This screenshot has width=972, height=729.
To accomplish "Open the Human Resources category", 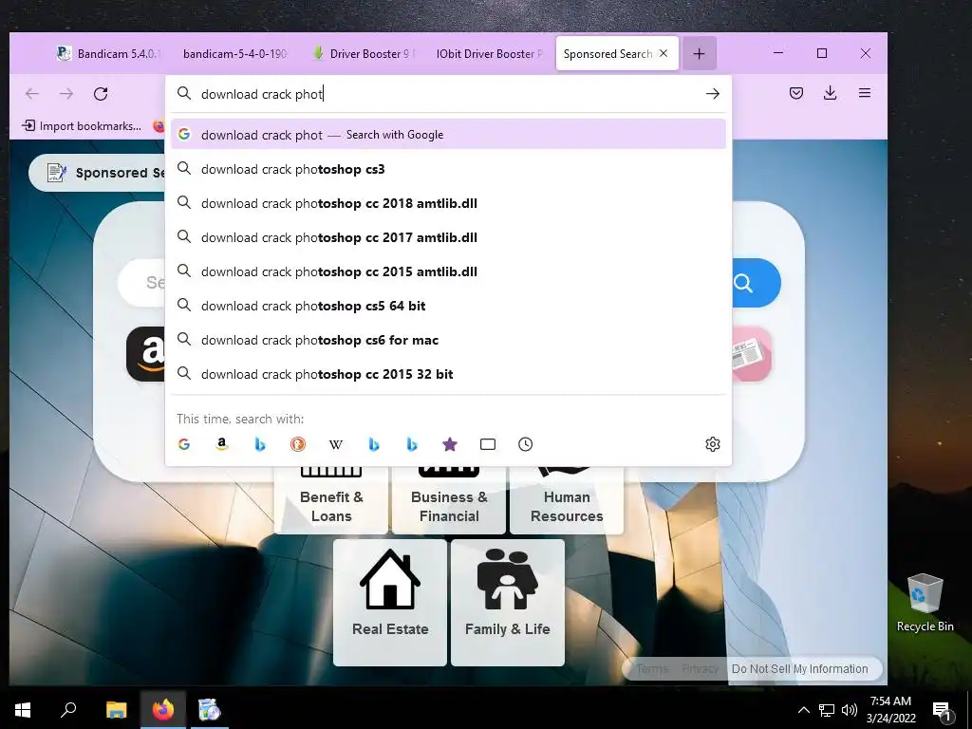I will [x=567, y=500].
